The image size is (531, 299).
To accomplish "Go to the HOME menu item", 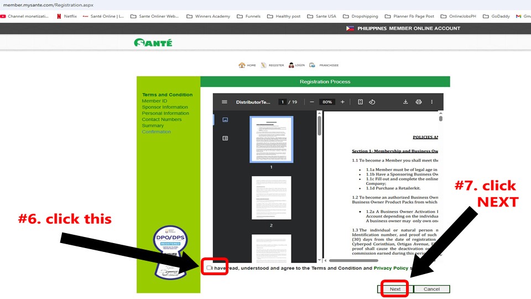I will coord(247,65).
